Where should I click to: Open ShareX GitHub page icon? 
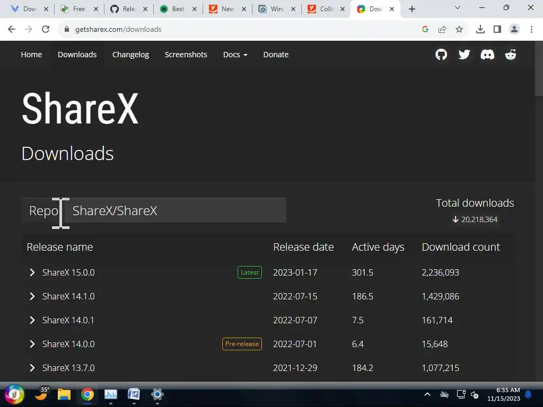[441, 55]
